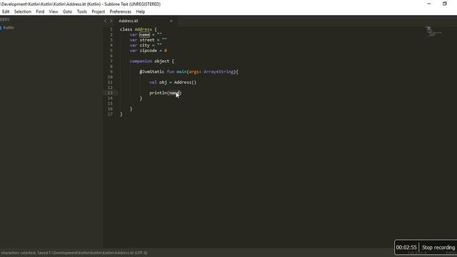Open the Project menu
This screenshot has width=457, height=257.
(x=99, y=11)
